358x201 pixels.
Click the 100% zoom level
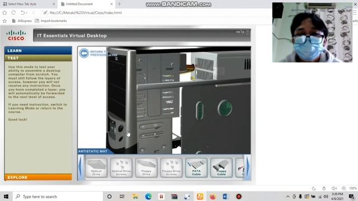pos(353,189)
